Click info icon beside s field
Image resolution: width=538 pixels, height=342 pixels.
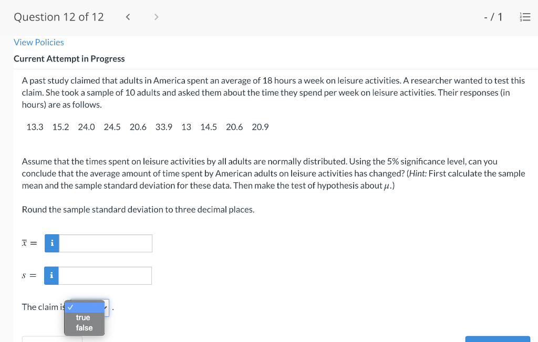click(x=51, y=275)
